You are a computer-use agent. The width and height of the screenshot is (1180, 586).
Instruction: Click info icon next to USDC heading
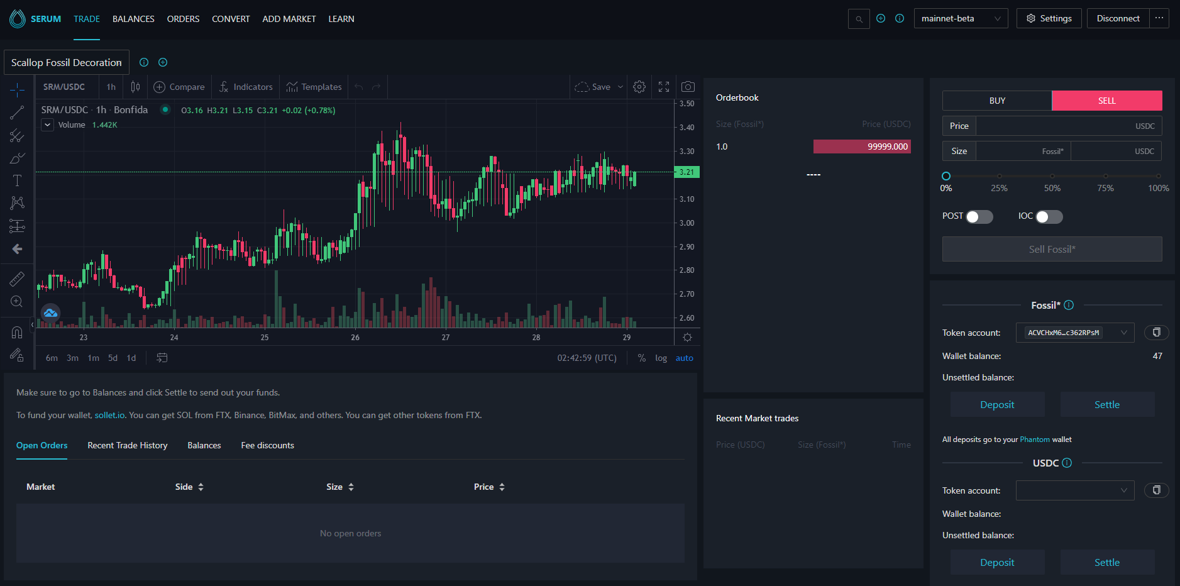tap(1067, 463)
